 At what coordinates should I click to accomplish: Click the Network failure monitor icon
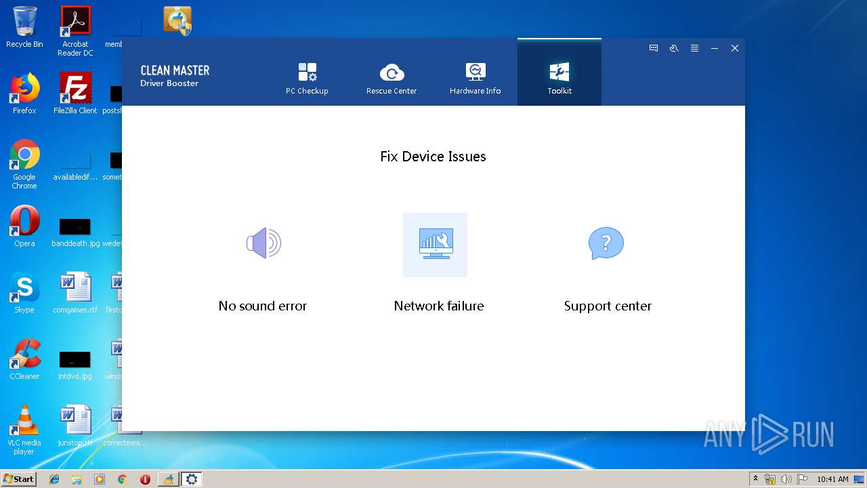435,245
